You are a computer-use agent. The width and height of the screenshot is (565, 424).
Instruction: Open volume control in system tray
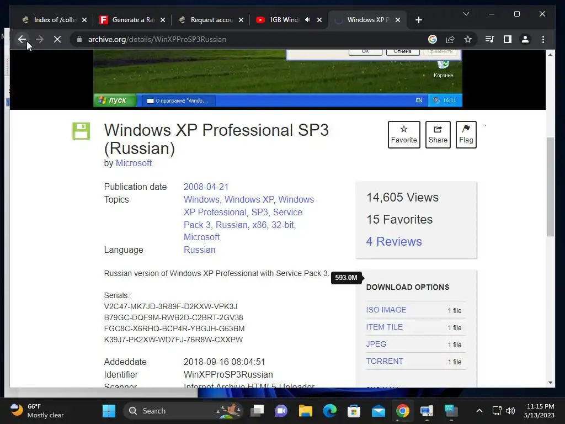point(510,411)
